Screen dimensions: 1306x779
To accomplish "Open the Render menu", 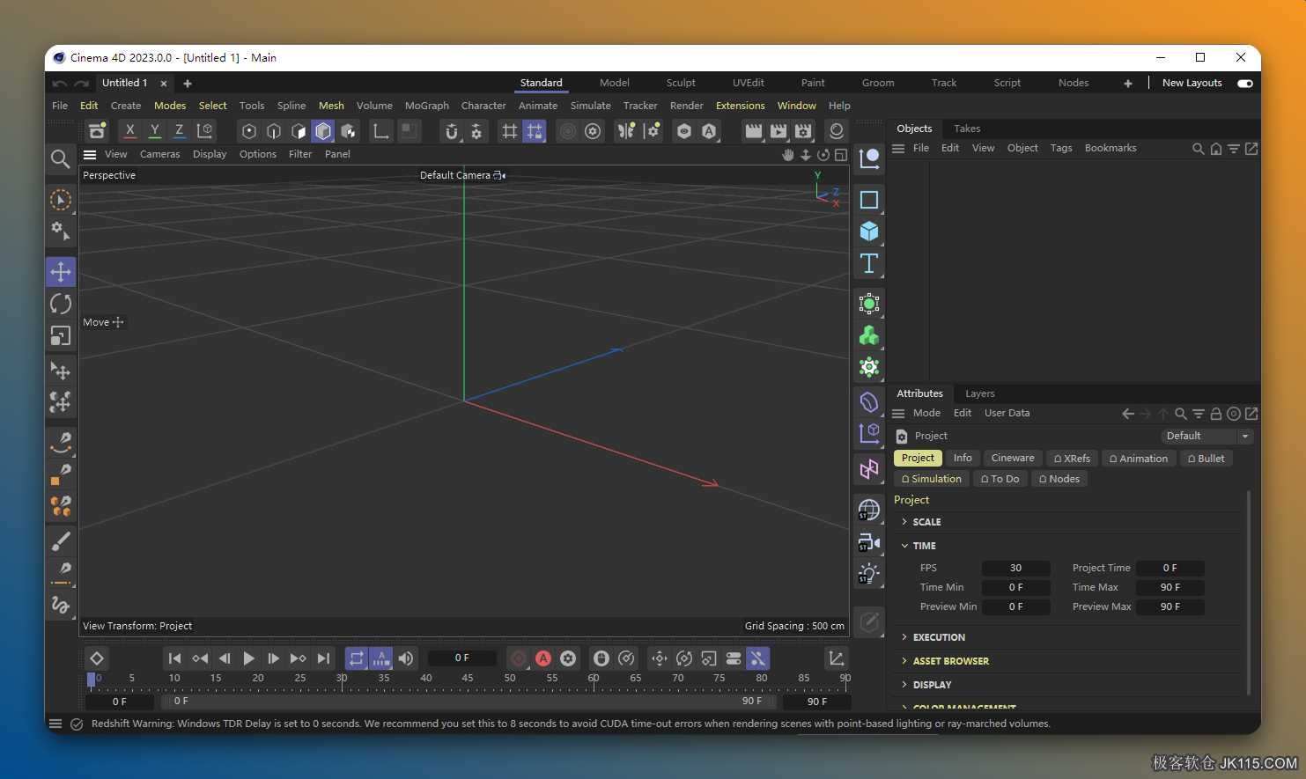I will [x=687, y=106].
